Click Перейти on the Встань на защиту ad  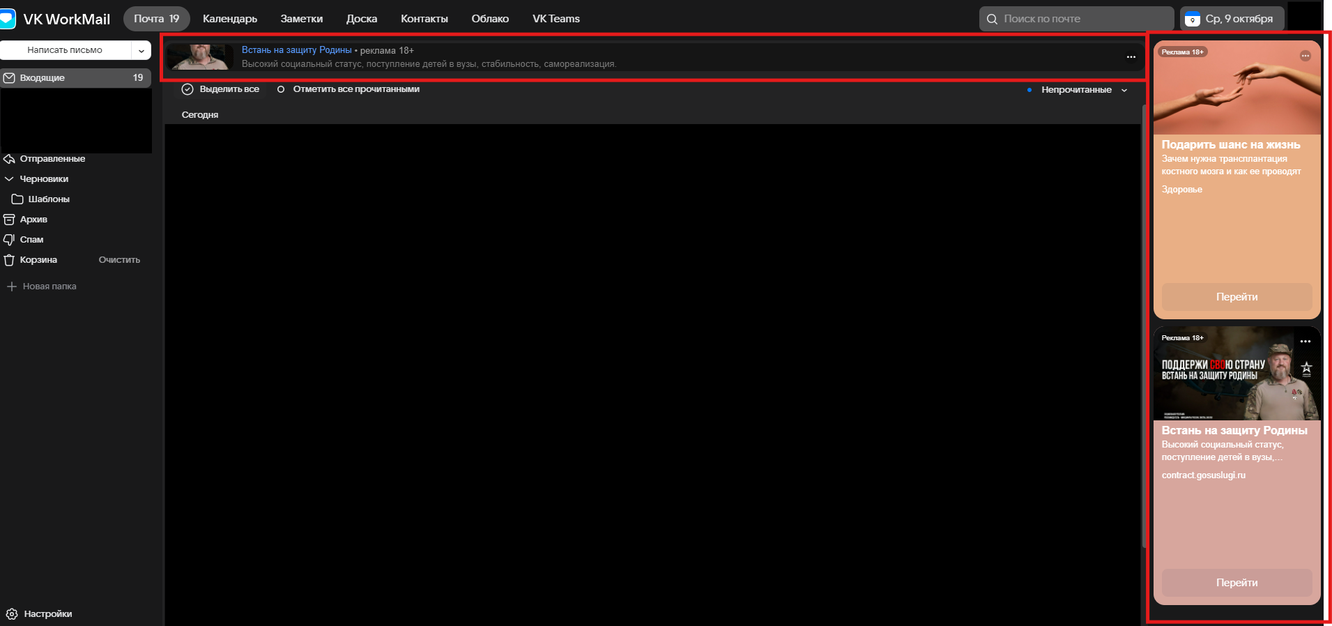pos(1237,583)
